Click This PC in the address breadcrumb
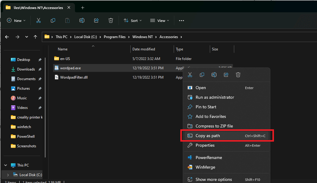The image size is (317, 183). pos(61,37)
